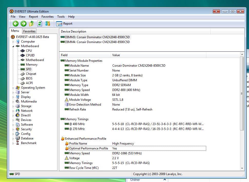Expand the DirectX tree node
Screen dimensions: 249x182
point(13,116)
